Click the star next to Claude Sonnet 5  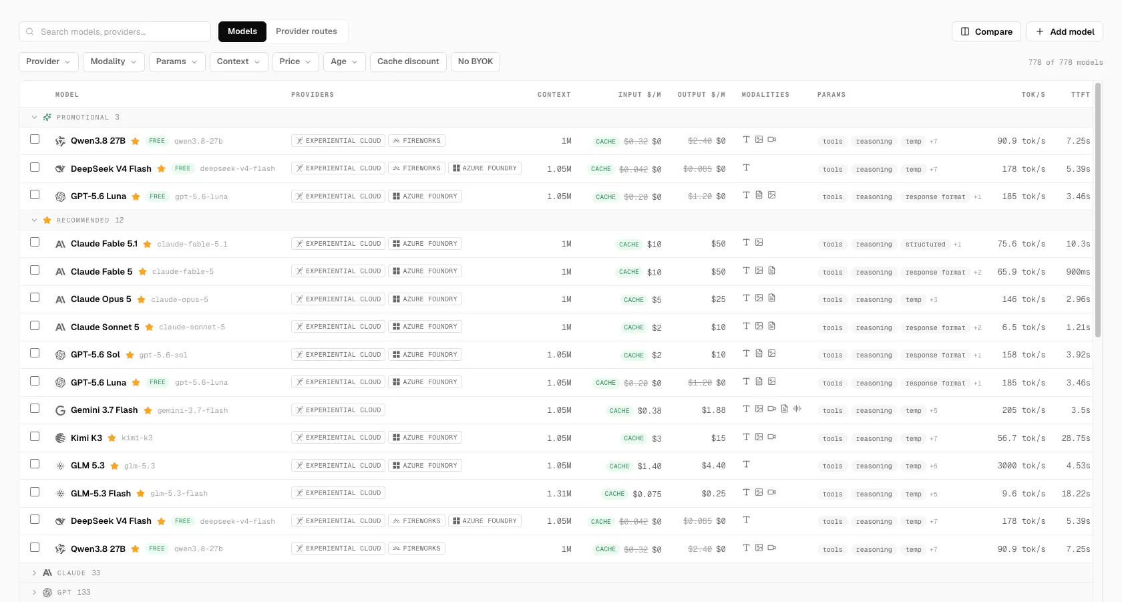[x=149, y=327]
